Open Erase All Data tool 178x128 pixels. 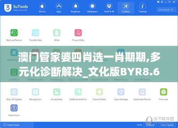pos(99,94)
